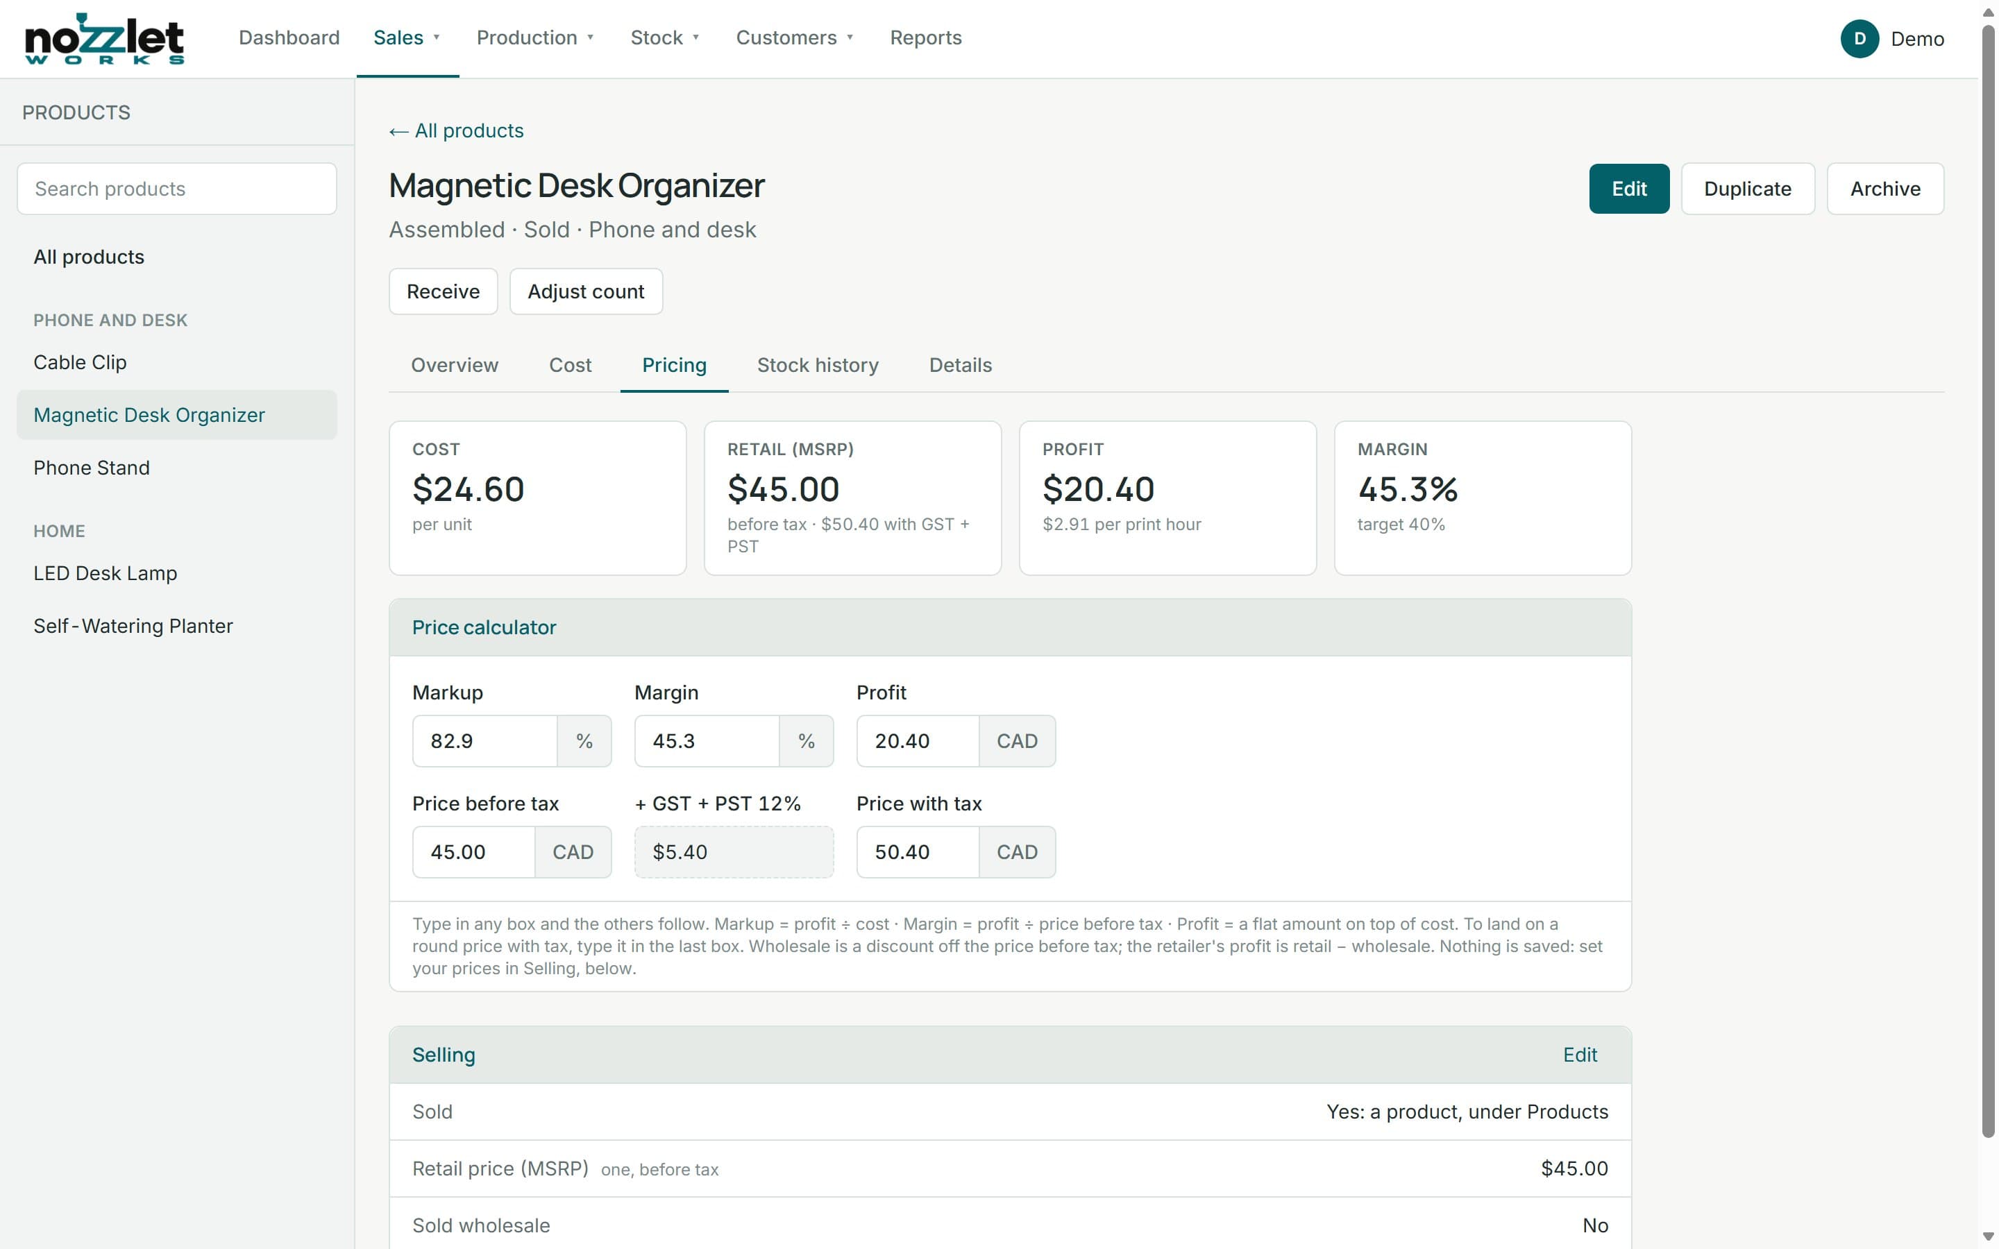Click the Retail price $45.00 row value
1999x1249 pixels.
coord(1574,1169)
